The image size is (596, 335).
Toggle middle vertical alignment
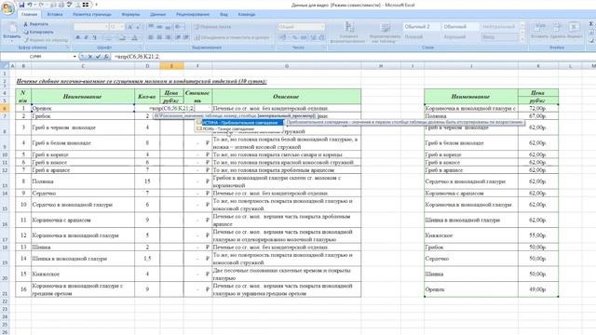159,27
